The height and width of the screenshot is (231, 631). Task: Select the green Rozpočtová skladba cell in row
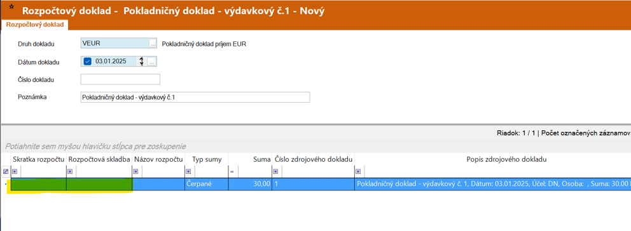(x=99, y=184)
